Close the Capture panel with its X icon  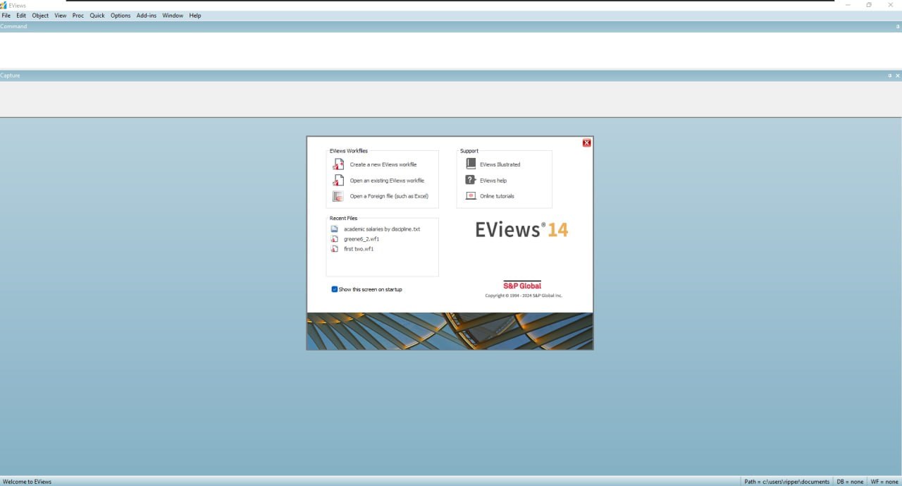click(898, 75)
